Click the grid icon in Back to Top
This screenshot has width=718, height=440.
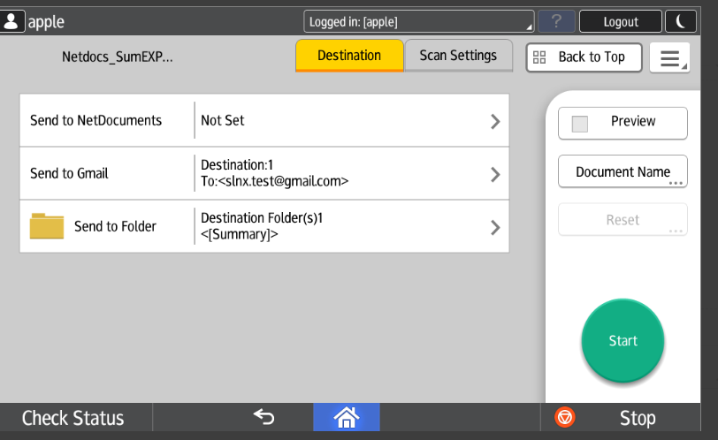pos(539,57)
